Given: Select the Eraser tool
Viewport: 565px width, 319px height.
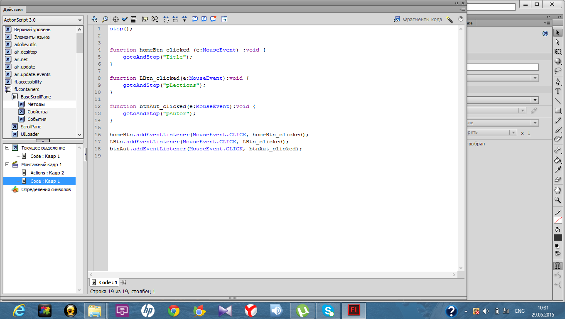Looking at the screenshot, I should [558, 179].
